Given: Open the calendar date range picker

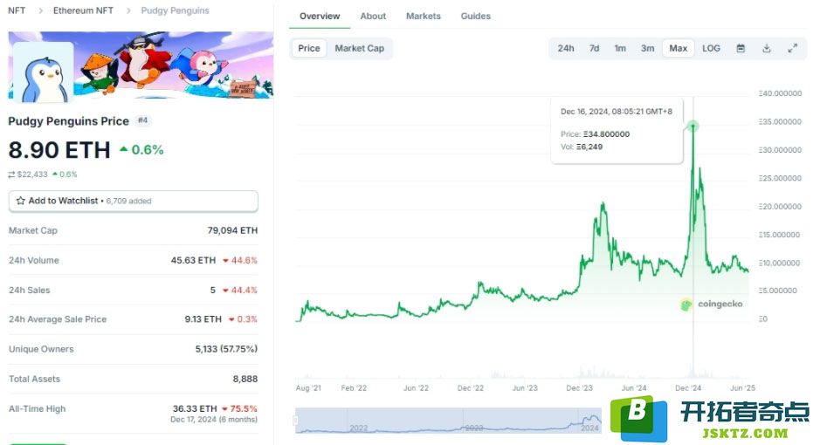Looking at the screenshot, I should pos(740,48).
